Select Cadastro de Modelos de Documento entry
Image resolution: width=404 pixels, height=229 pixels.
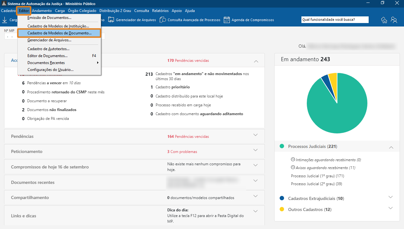pyautogui.click(x=59, y=33)
